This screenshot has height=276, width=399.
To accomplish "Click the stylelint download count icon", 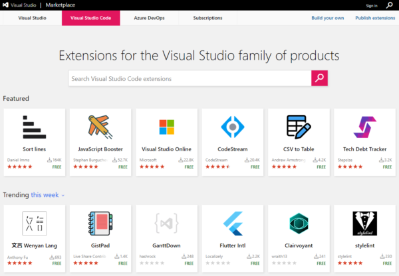I will (x=382, y=257).
